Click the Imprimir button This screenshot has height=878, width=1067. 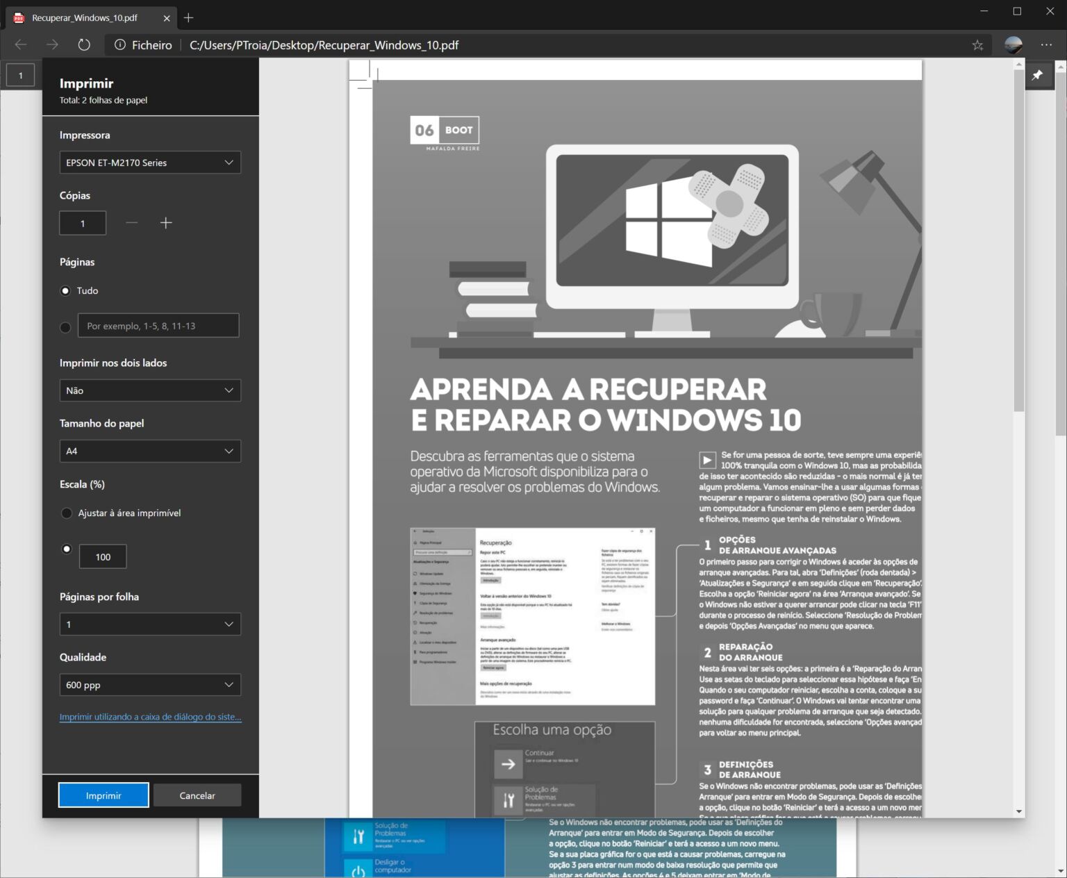pos(103,795)
